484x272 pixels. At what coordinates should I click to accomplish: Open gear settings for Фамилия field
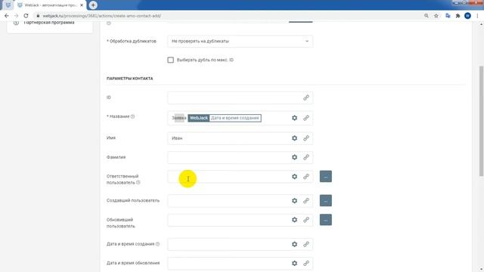tap(294, 157)
